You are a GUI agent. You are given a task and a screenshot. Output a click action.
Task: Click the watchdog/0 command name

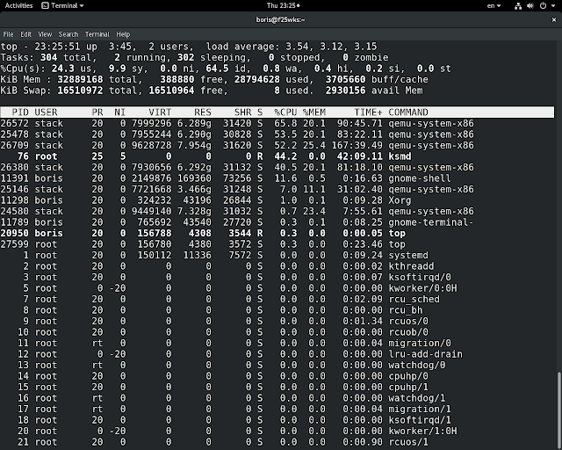pos(417,366)
